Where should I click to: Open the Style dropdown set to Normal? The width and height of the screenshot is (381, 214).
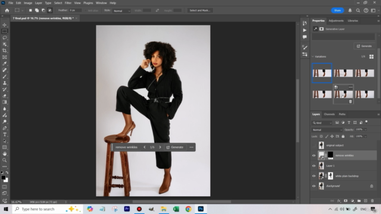pyautogui.click(x=121, y=11)
